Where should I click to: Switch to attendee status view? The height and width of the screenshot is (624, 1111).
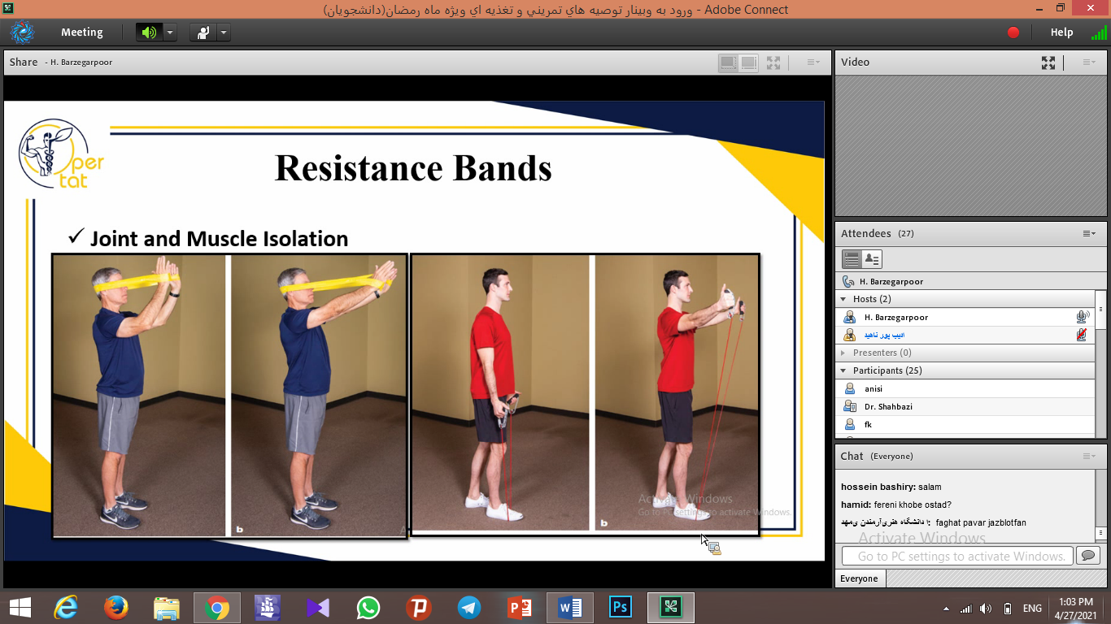tap(871, 259)
